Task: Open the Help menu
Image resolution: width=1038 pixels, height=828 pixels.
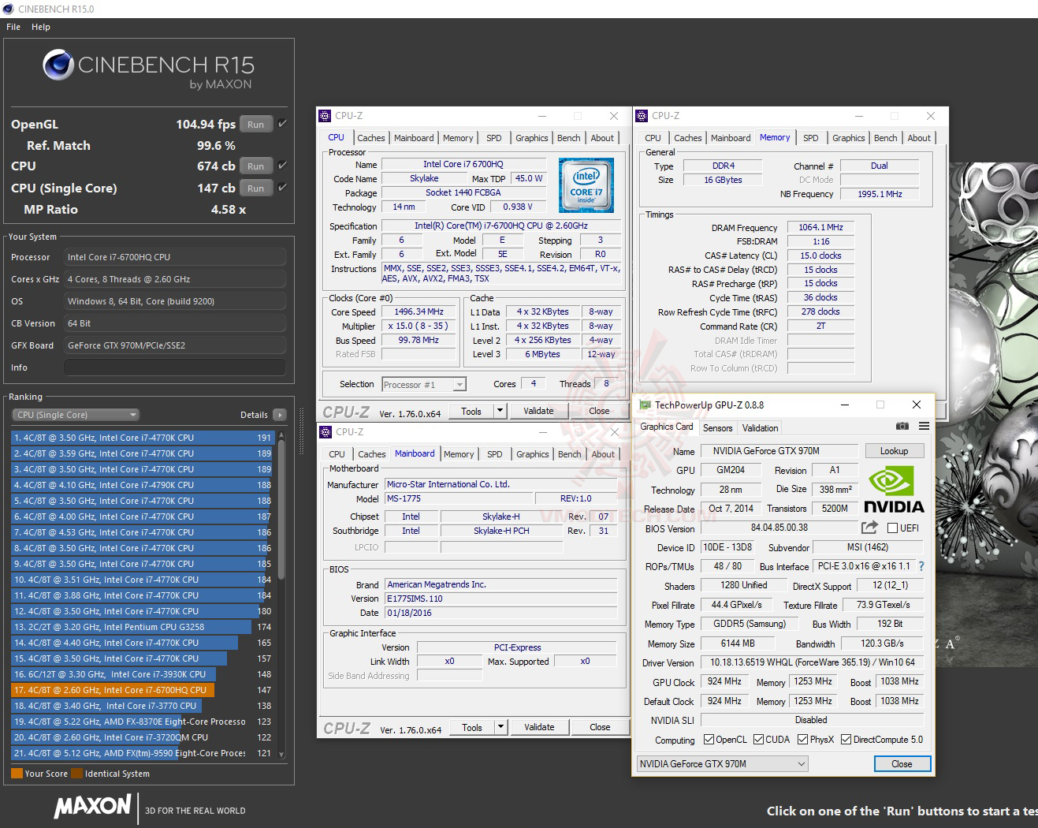Action: (x=41, y=27)
